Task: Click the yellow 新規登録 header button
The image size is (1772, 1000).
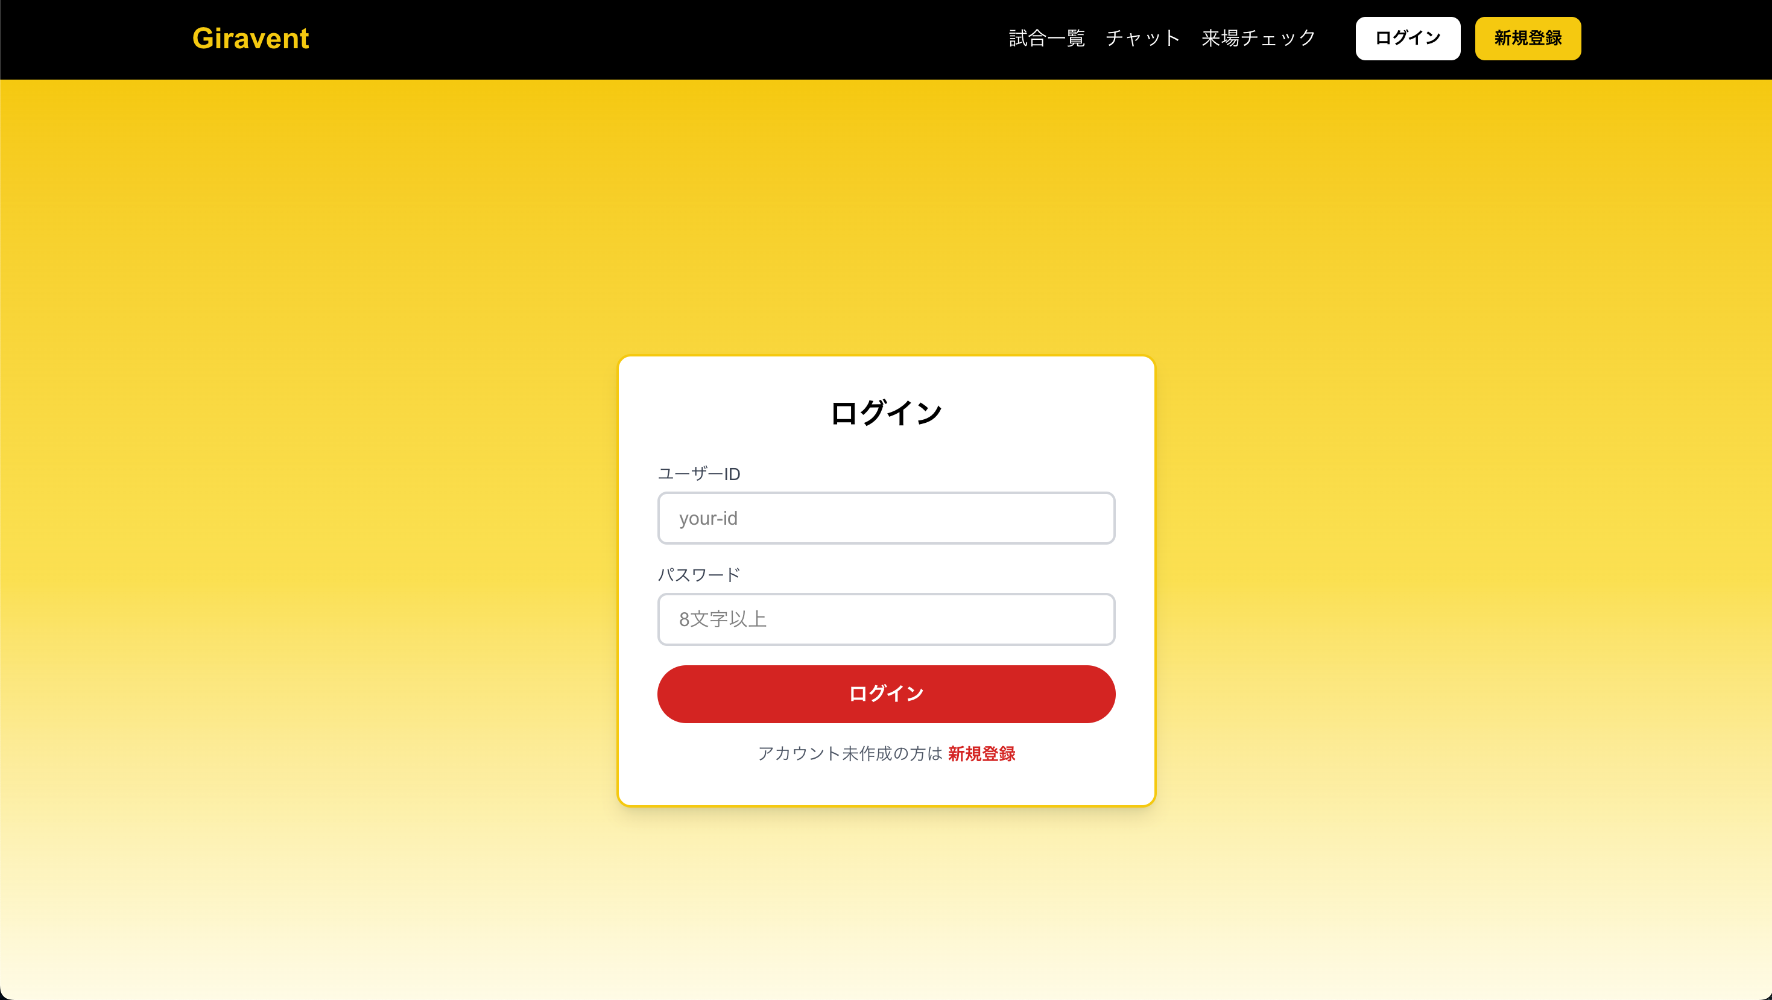Action: click(1528, 39)
